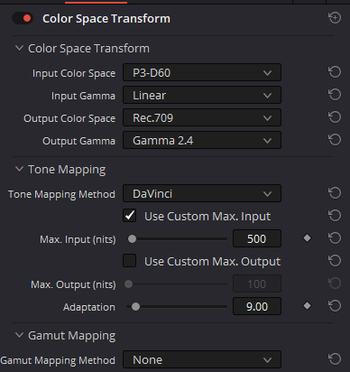
Task: Add keyframe for Adaptation parameter
Action: point(307,306)
